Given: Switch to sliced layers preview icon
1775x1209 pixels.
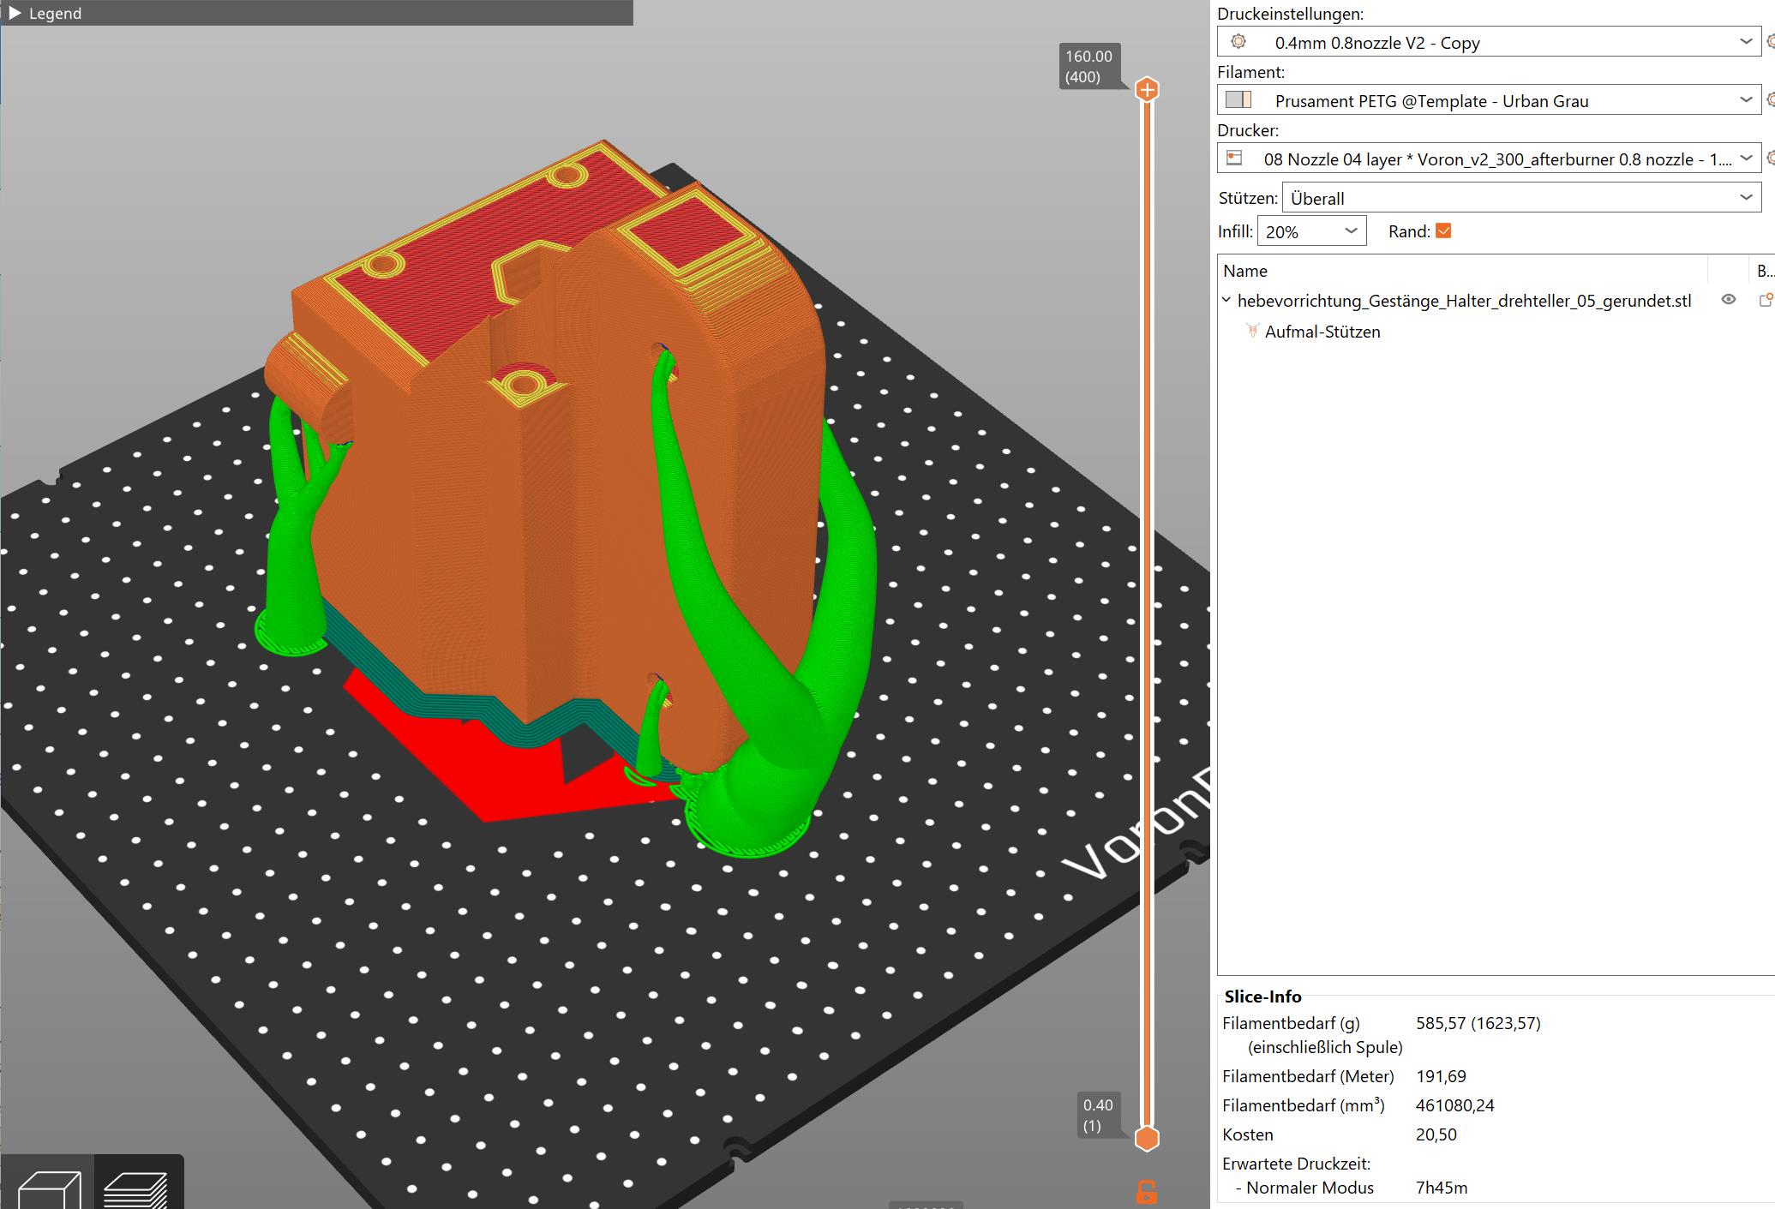Looking at the screenshot, I should pyautogui.click(x=135, y=1188).
